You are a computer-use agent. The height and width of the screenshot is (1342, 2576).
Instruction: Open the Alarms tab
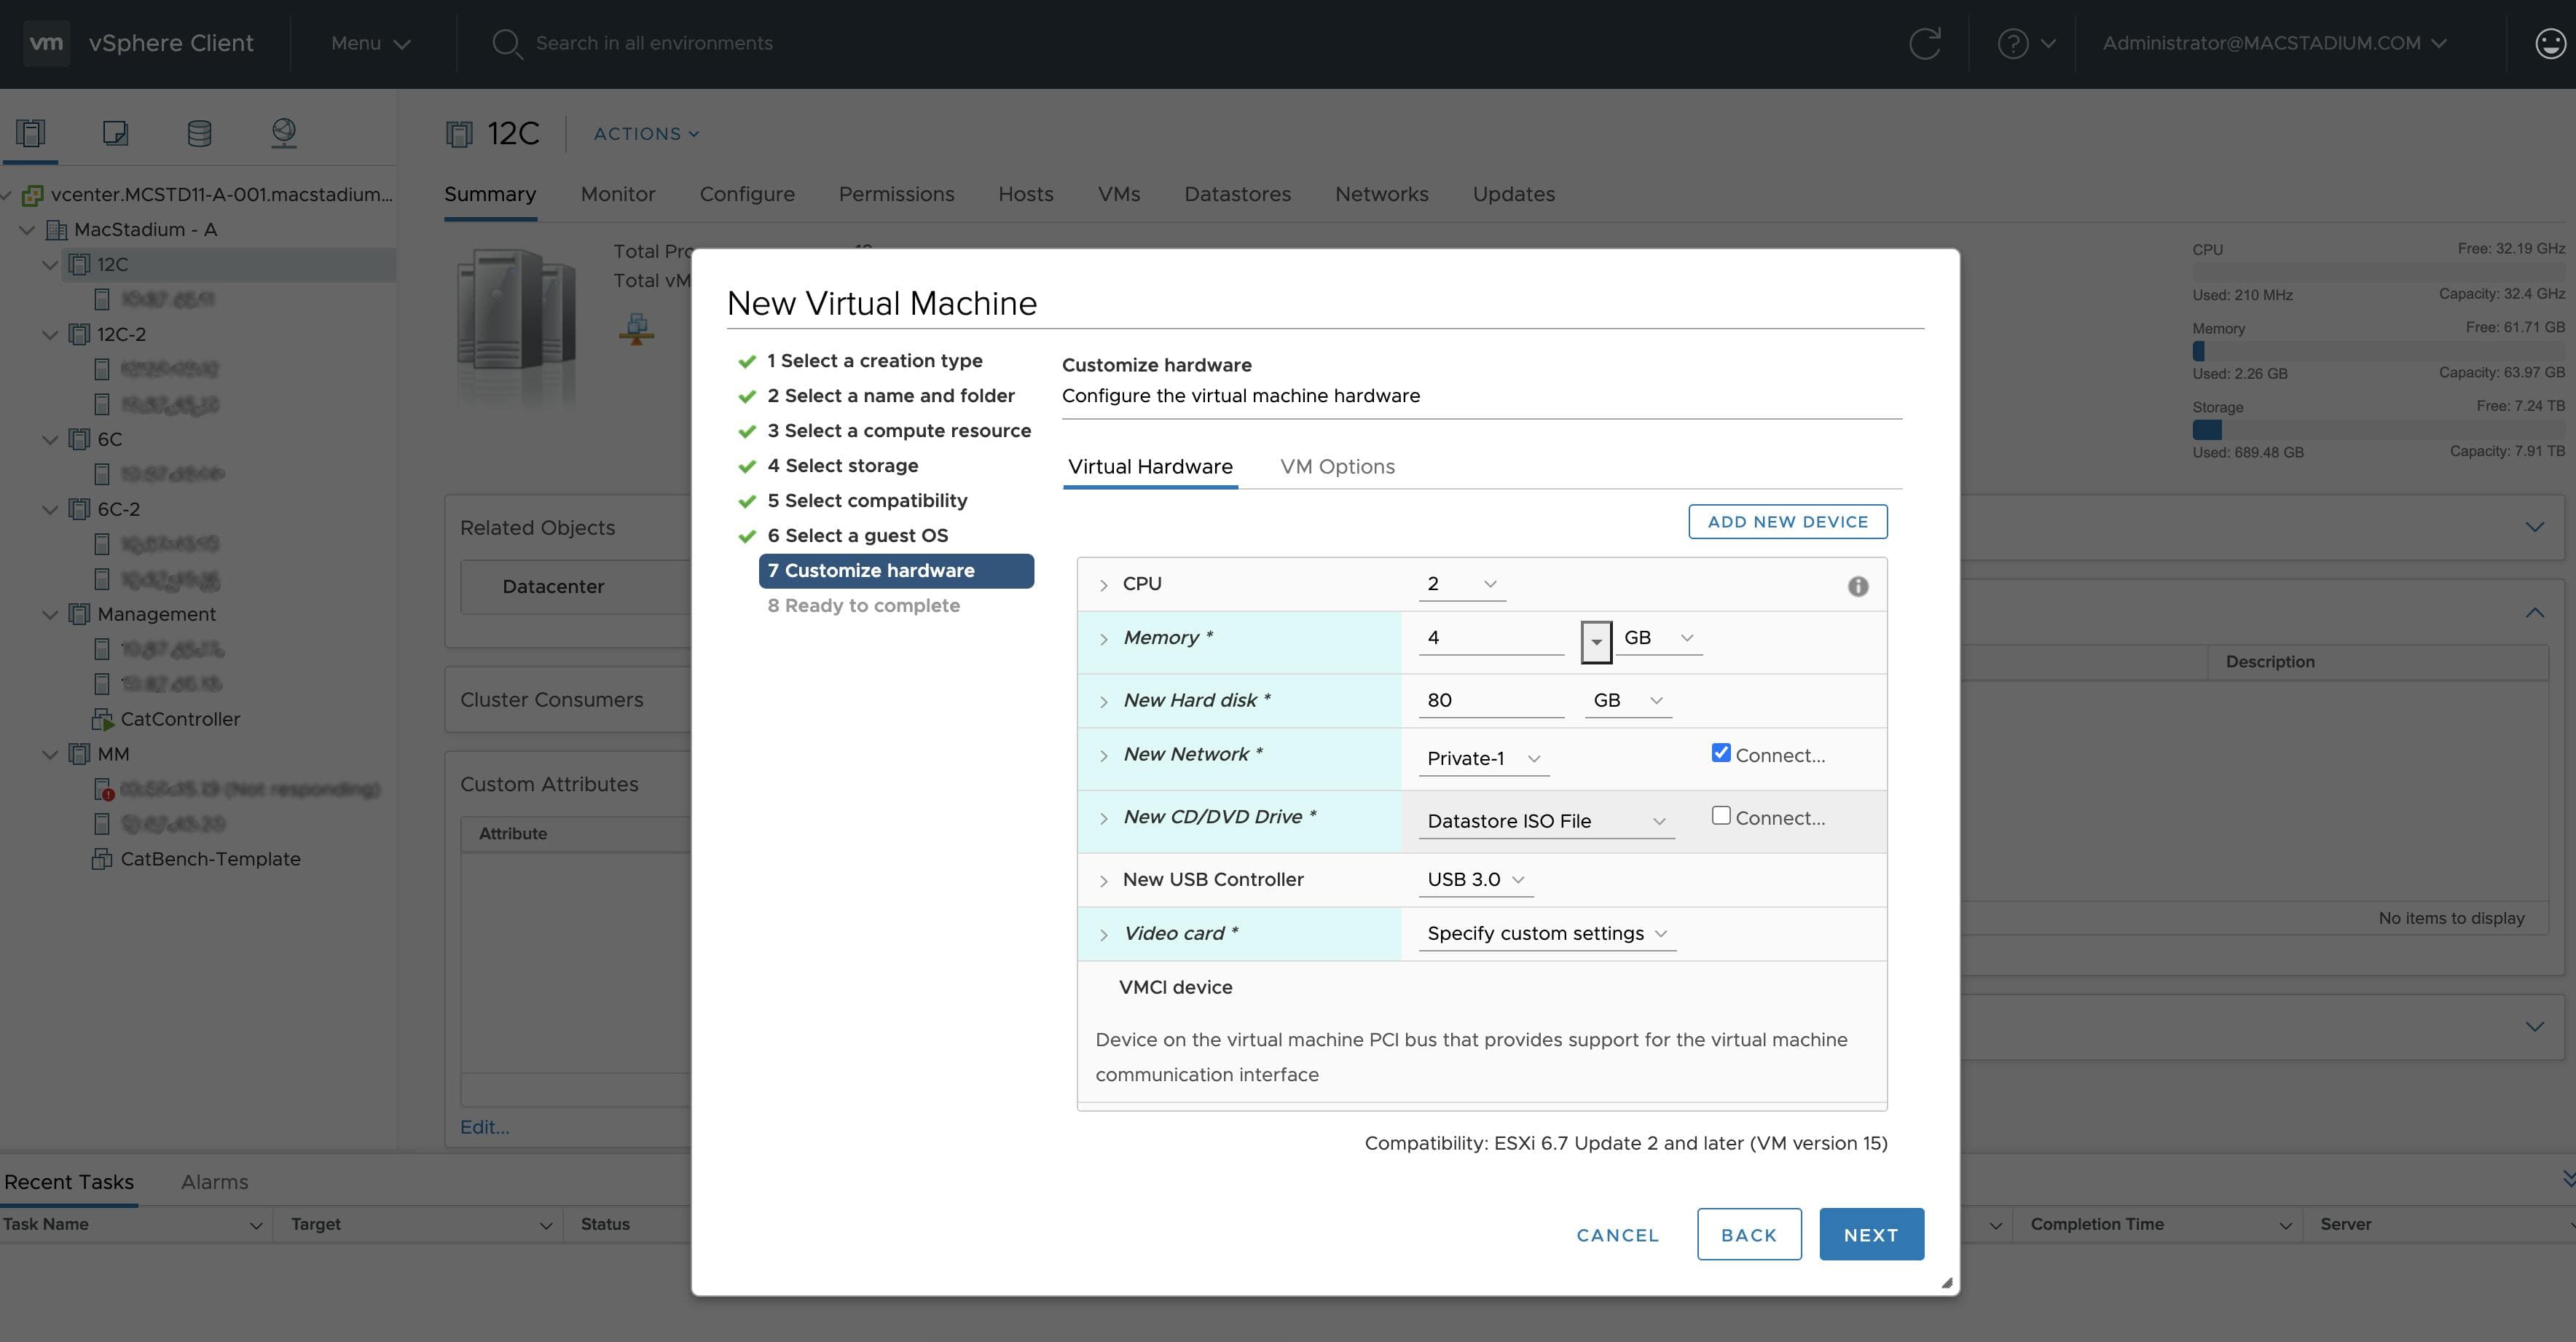pyautogui.click(x=214, y=1182)
